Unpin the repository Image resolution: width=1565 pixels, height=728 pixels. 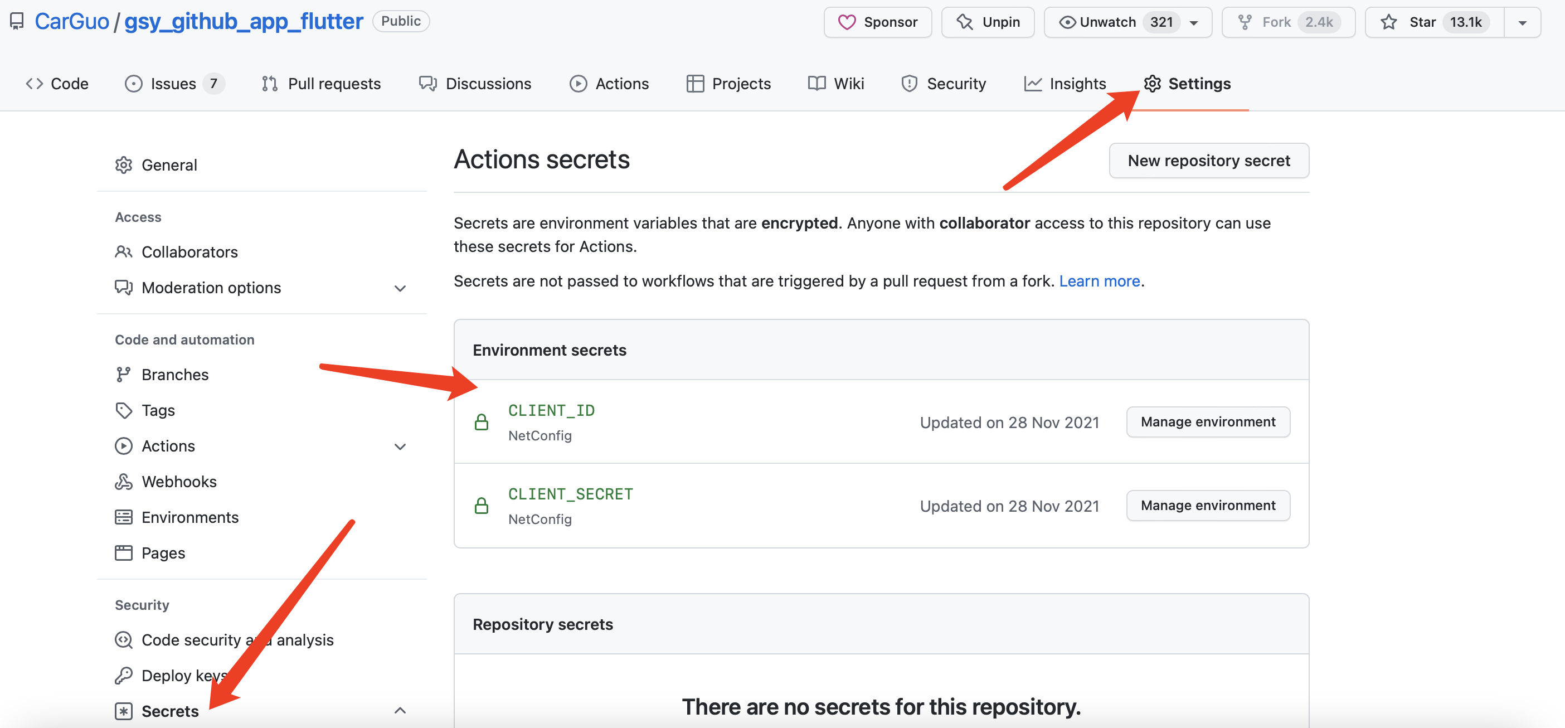pyautogui.click(x=987, y=22)
